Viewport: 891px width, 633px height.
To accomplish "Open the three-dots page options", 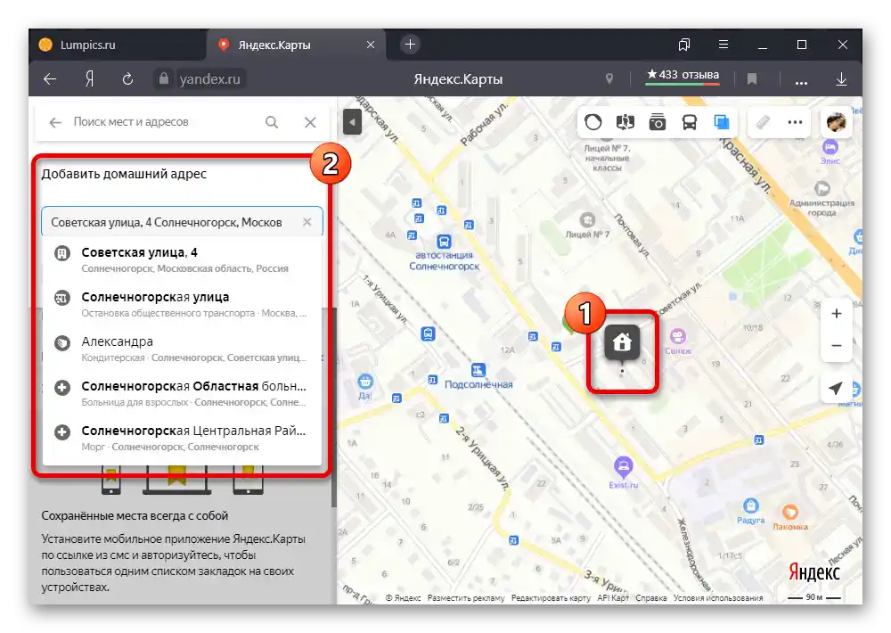I will pyautogui.click(x=801, y=82).
